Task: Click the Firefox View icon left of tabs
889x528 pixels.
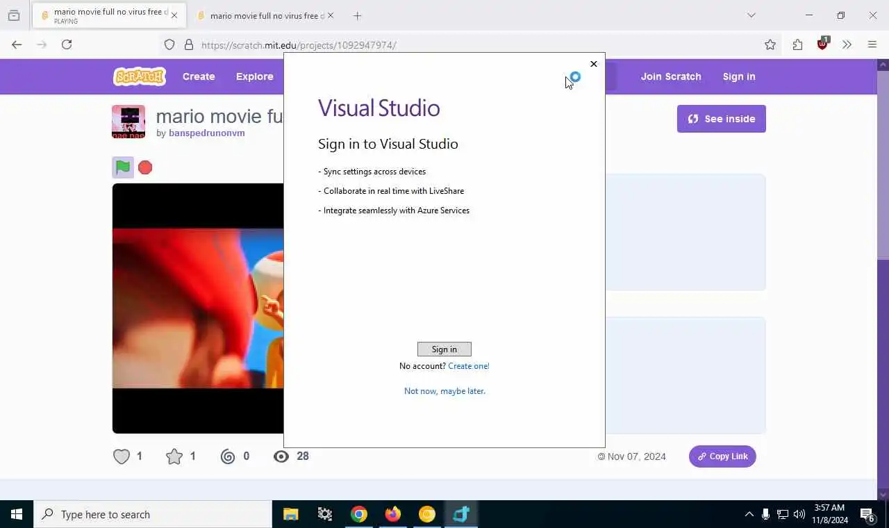Action: [x=14, y=15]
